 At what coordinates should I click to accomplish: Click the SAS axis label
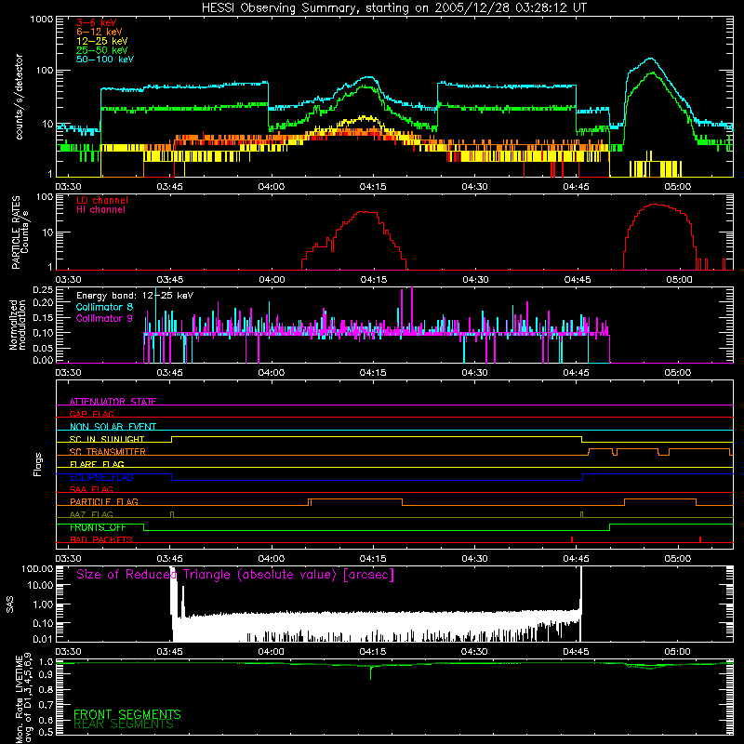(9, 604)
